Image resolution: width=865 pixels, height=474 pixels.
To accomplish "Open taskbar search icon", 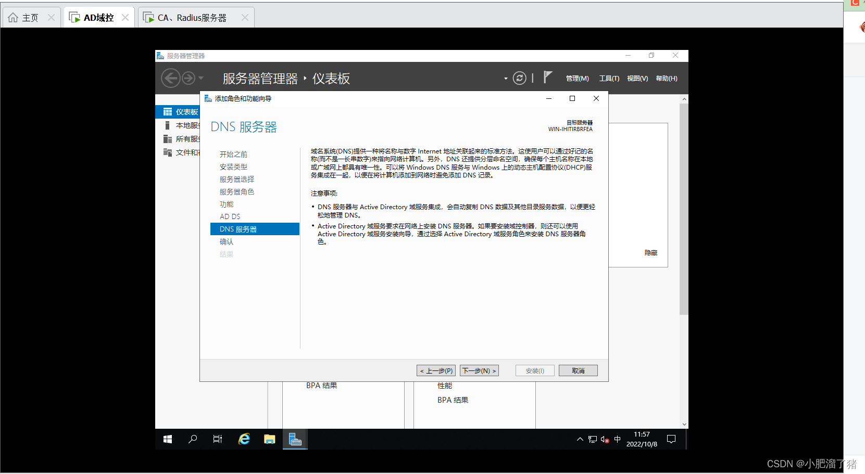I will 193,439.
